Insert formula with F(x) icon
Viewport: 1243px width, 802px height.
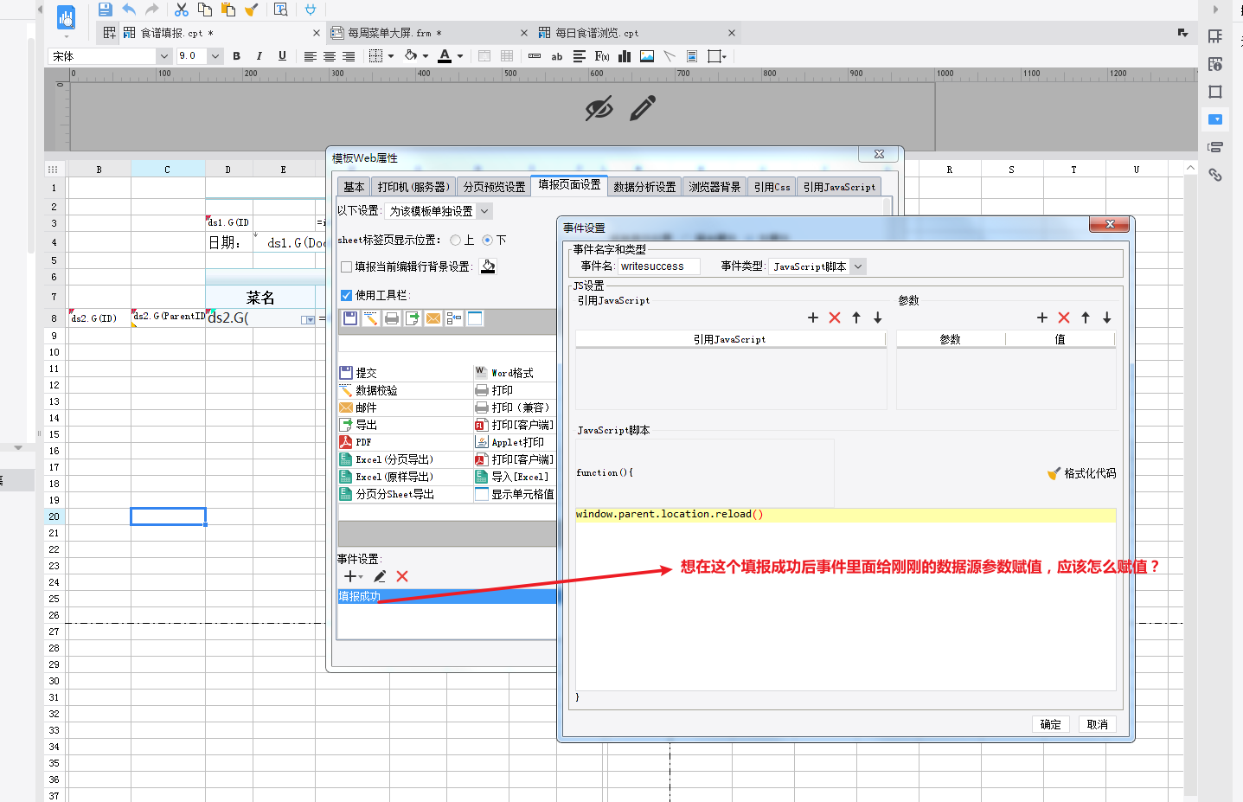(x=602, y=56)
